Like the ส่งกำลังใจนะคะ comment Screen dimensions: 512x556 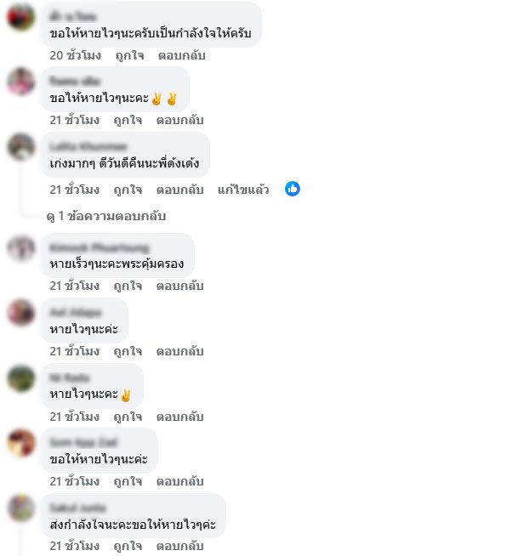tap(128, 546)
